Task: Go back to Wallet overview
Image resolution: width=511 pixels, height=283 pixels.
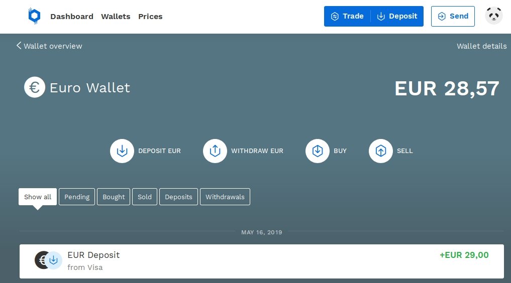Action: [49, 46]
